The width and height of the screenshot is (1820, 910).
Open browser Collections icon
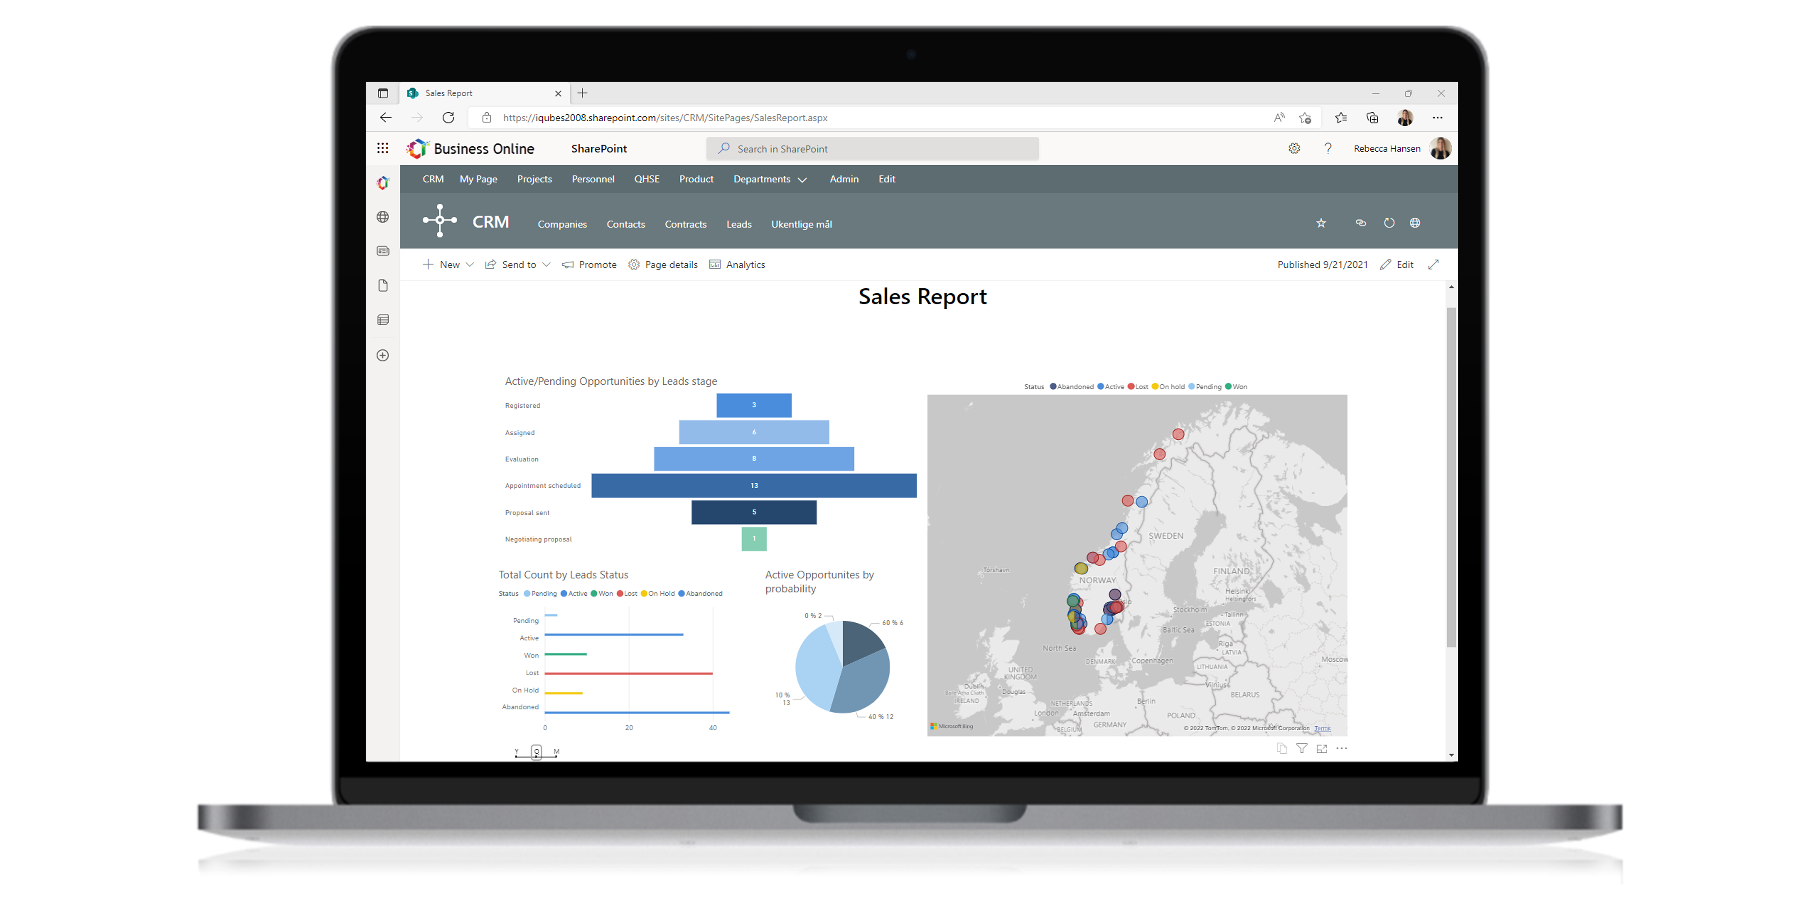[x=1373, y=118]
